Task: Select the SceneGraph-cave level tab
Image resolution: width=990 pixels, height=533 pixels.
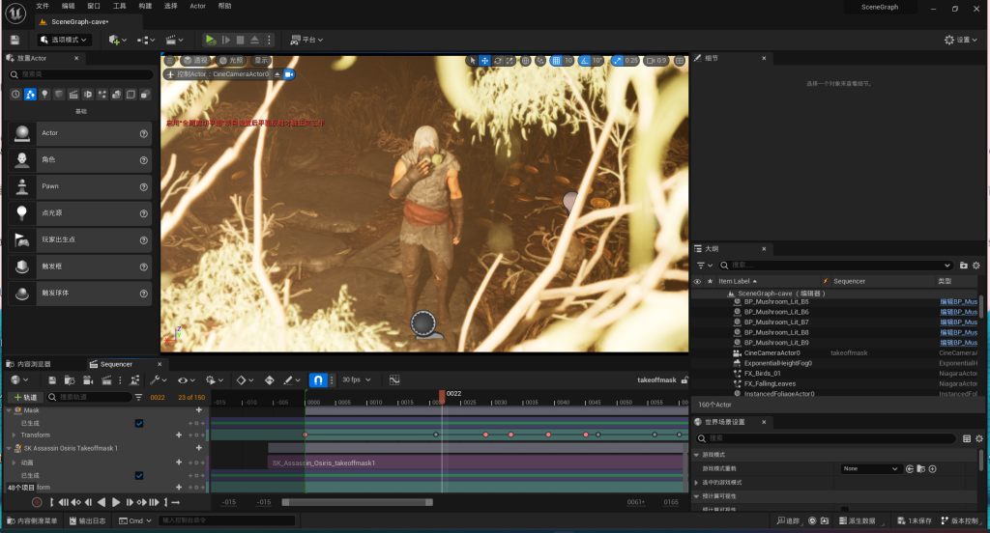Action: click(x=79, y=21)
